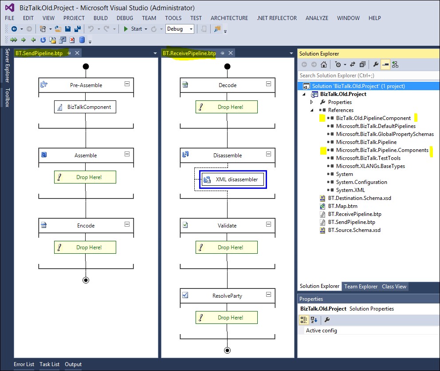Click the Navigate Backward arrow icon
This screenshot has width=440, height=371.
(14, 29)
